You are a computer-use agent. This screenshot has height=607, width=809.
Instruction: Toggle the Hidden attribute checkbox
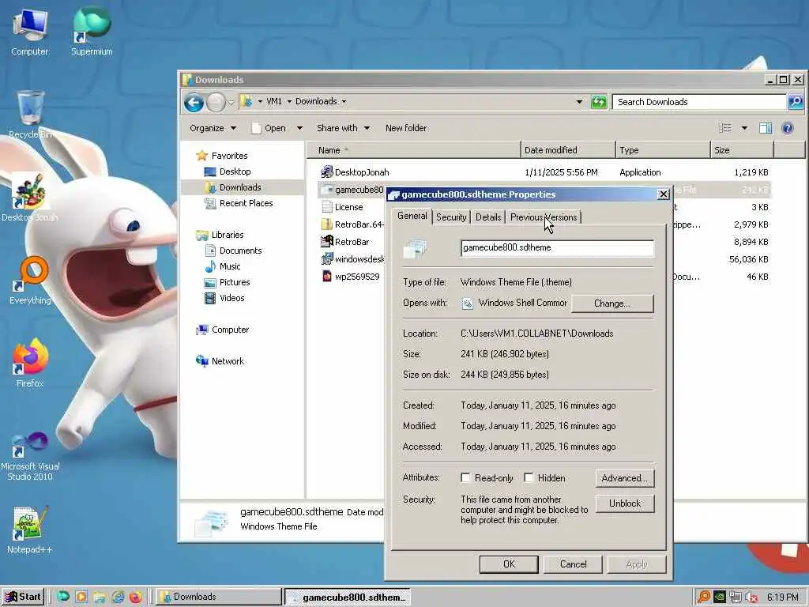tap(529, 478)
